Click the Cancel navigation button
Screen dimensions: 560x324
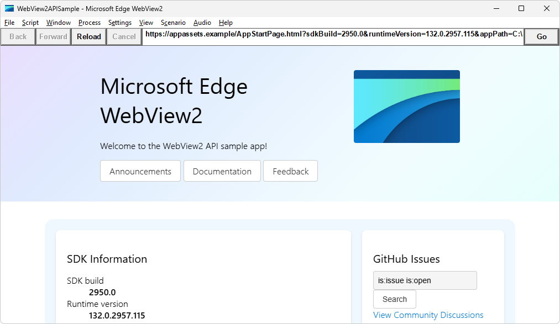pos(124,36)
